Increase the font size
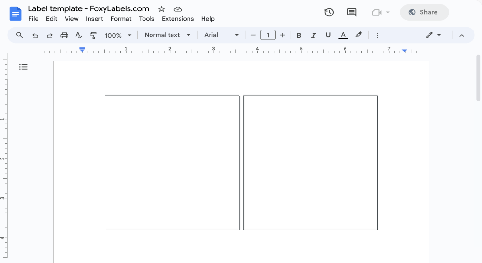 282,35
